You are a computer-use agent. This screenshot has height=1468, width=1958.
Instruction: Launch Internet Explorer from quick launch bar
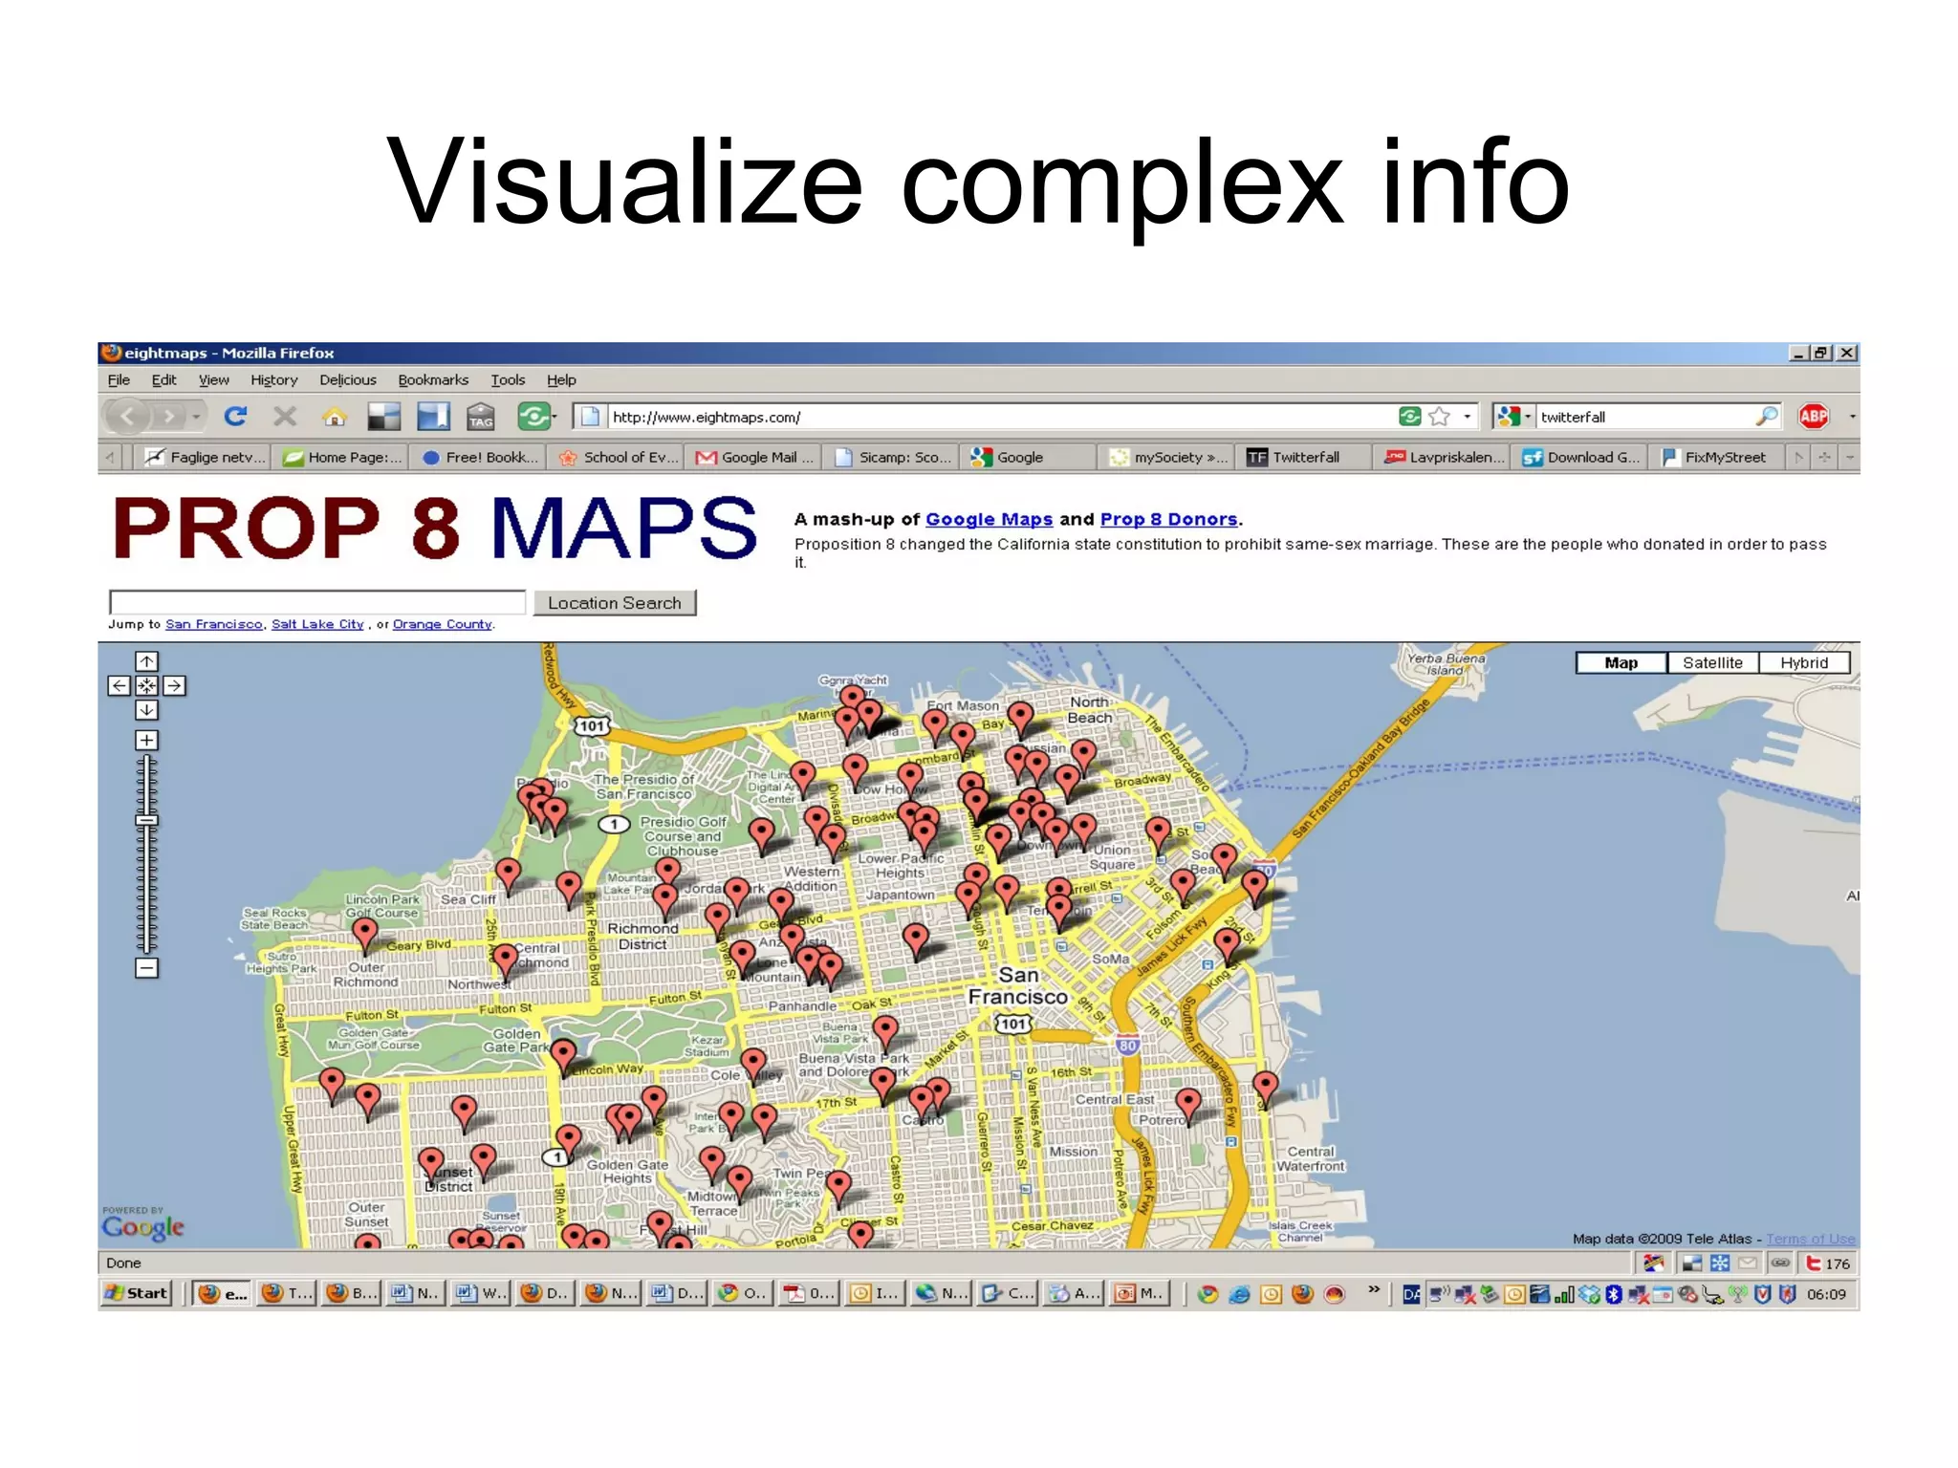(x=1240, y=1294)
